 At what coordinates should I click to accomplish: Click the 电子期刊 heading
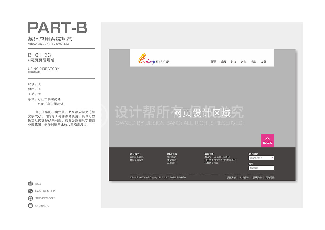253,154
